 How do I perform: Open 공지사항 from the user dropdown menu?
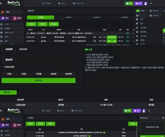coord(143,36)
